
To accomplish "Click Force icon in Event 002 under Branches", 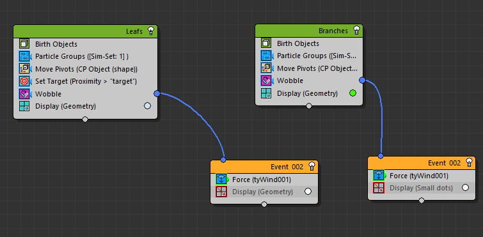I will (379, 176).
